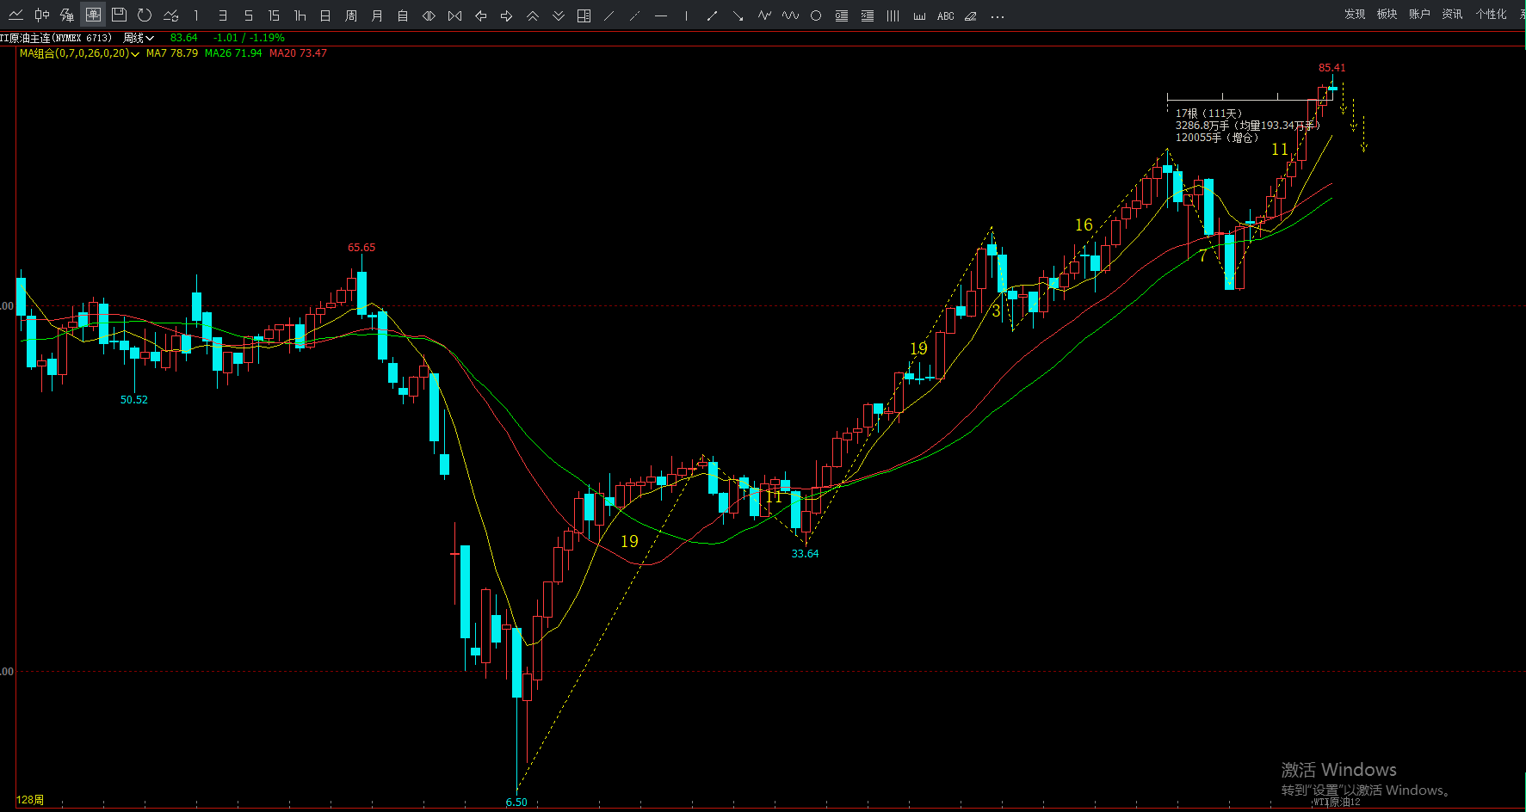This screenshot has height=812, width=1526.
Task: Open the 周线 period dropdown
Action: (138, 38)
